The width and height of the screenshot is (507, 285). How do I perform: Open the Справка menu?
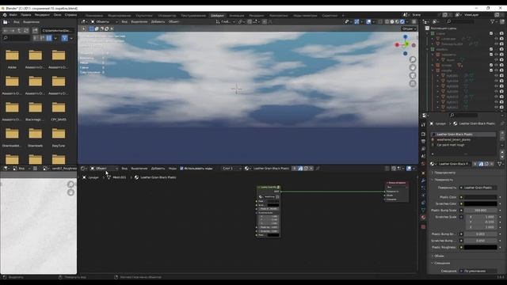71,15
